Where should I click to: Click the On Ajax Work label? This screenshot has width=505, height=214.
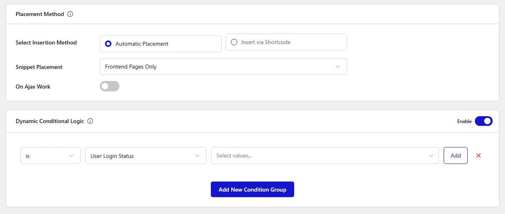pos(33,87)
